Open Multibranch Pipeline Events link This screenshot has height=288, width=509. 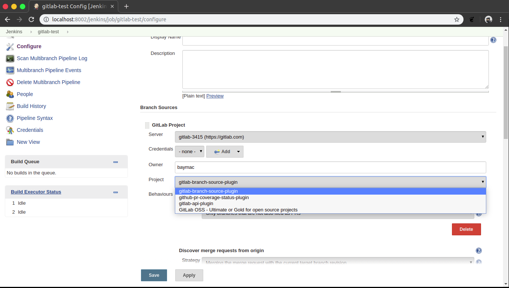point(49,70)
